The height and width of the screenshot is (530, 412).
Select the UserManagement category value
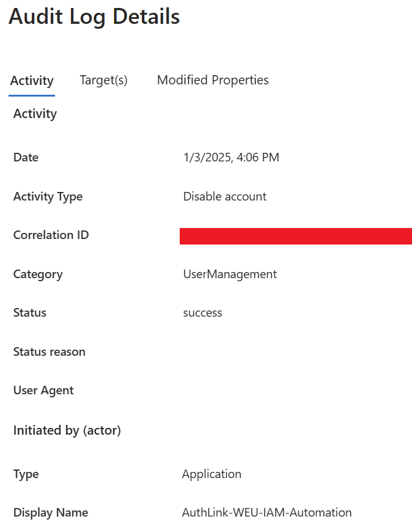pos(230,274)
